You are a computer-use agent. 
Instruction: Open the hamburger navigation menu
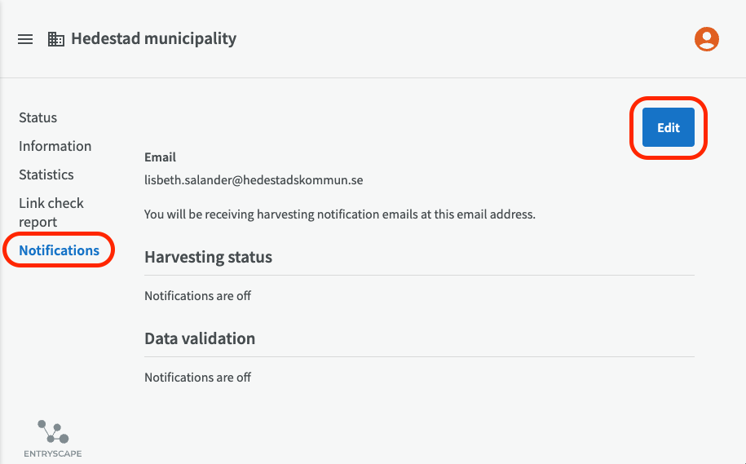point(25,39)
